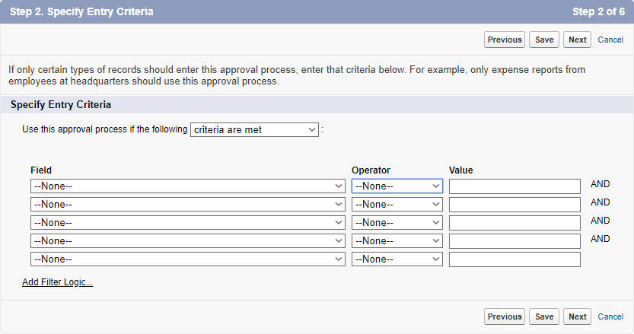Image resolution: width=634 pixels, height=334 pixels.
Task: Click the first row Value input
Action: point(515,186)
